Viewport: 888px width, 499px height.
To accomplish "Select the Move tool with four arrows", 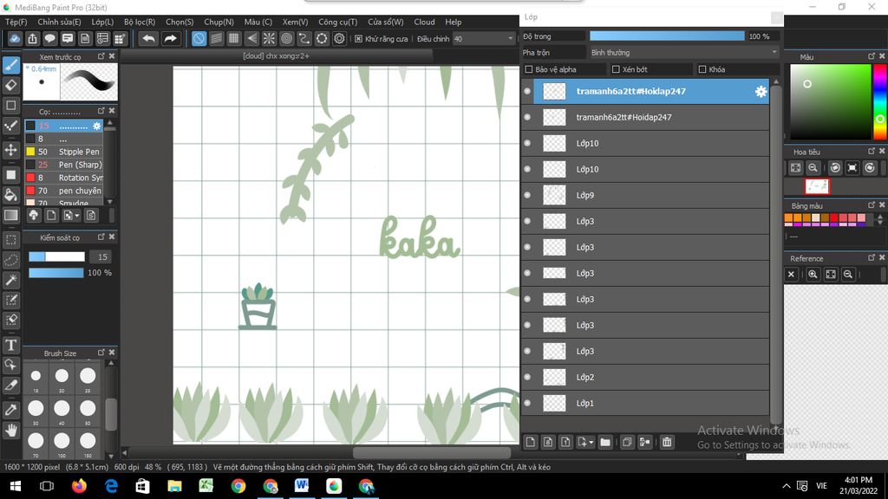I will point(10,150).
